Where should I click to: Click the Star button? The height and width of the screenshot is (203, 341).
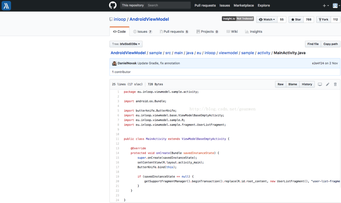[x=296, y=19]
